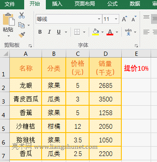
Task: Select cell with sales 1258
Action: (105, 113)
